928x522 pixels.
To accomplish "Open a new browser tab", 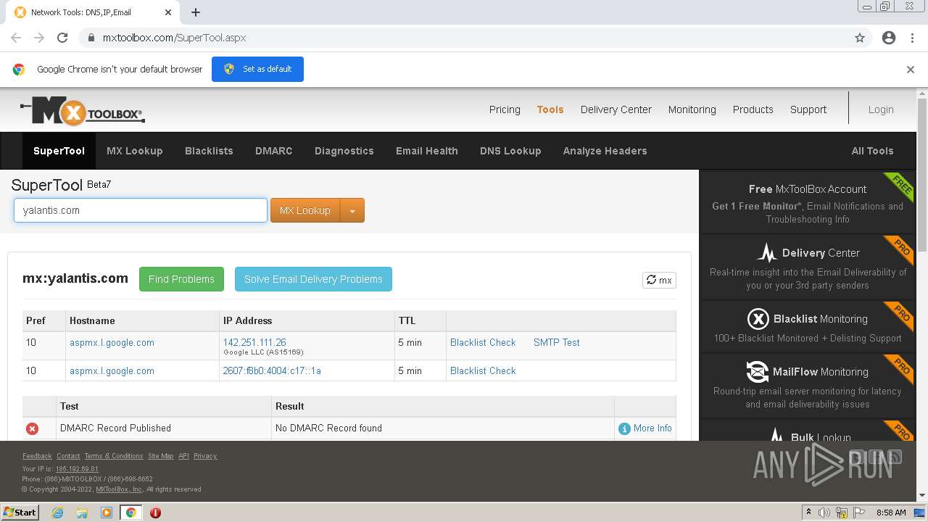I will point(196,12).
